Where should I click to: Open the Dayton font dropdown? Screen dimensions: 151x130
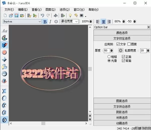(x=40, y=22)
